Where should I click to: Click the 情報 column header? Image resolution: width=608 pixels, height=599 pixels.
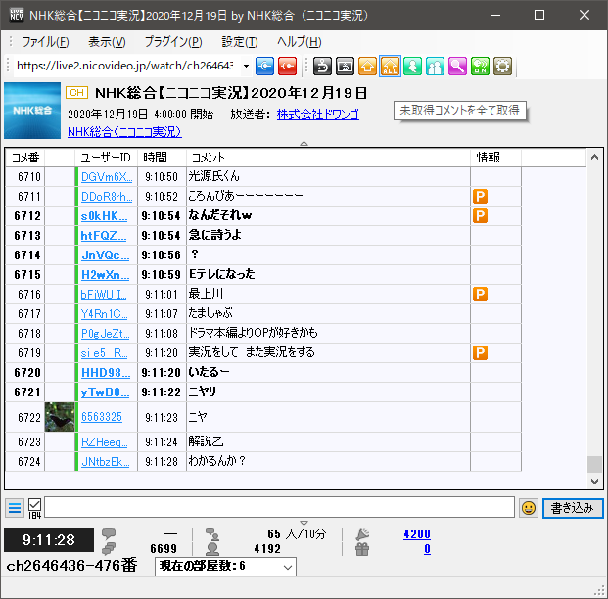pos(495,158)
